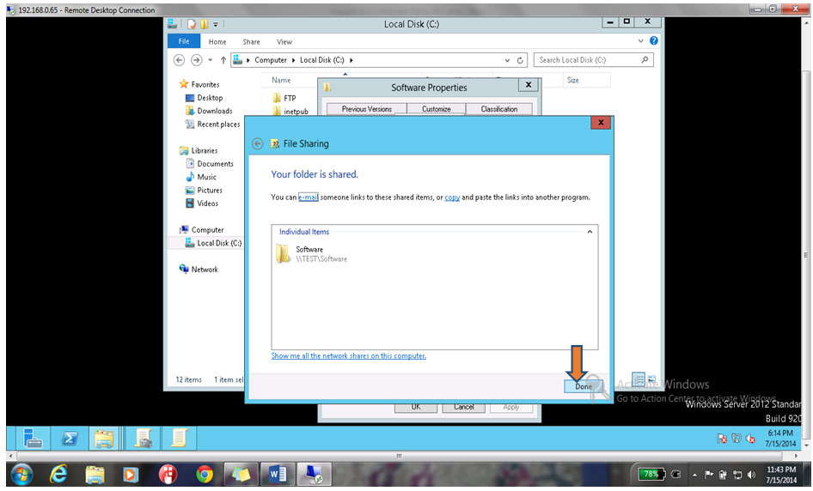Click the search magnifier icon
This screenshot has height=491, width=813.
645,60
